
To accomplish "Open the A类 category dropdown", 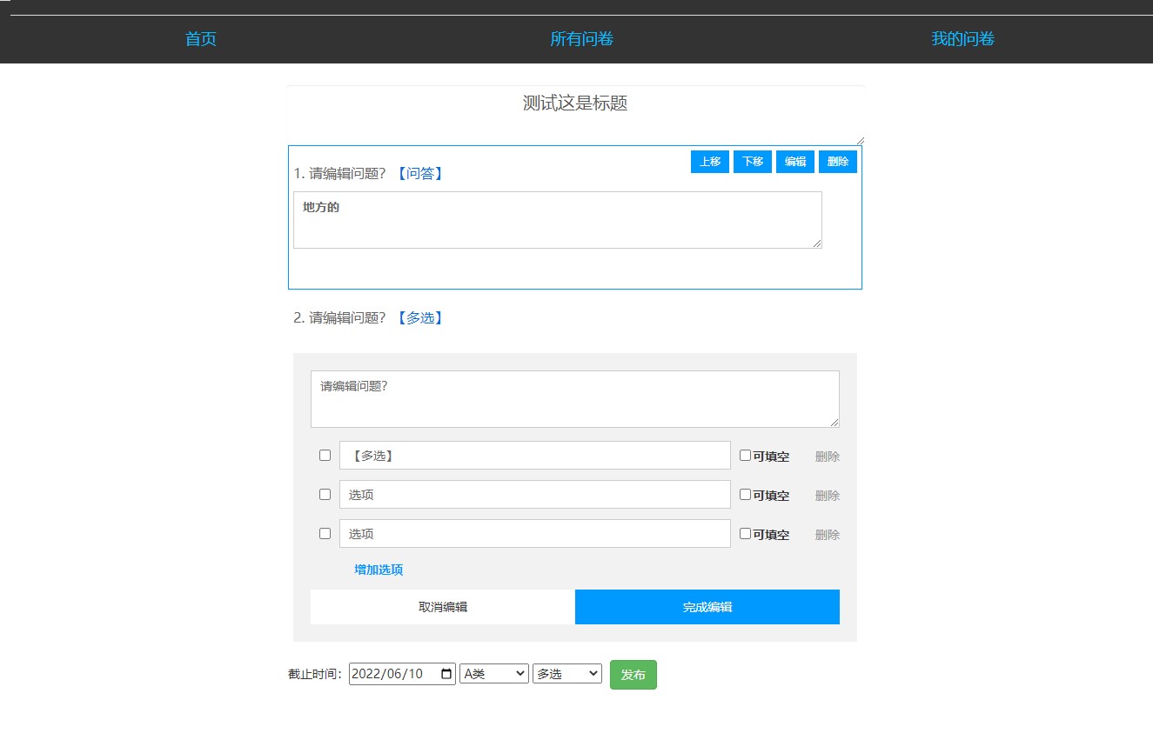I will pyautogui.click(x=493, y=673).
